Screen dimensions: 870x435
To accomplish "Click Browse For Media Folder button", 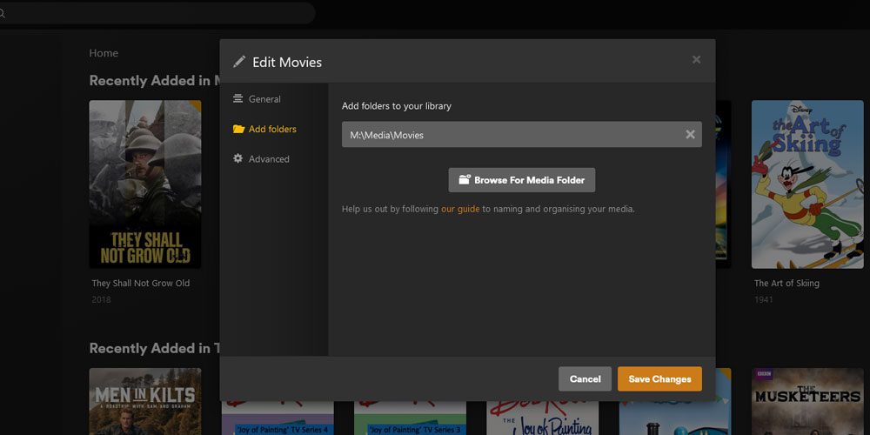I will pos(521,180).
